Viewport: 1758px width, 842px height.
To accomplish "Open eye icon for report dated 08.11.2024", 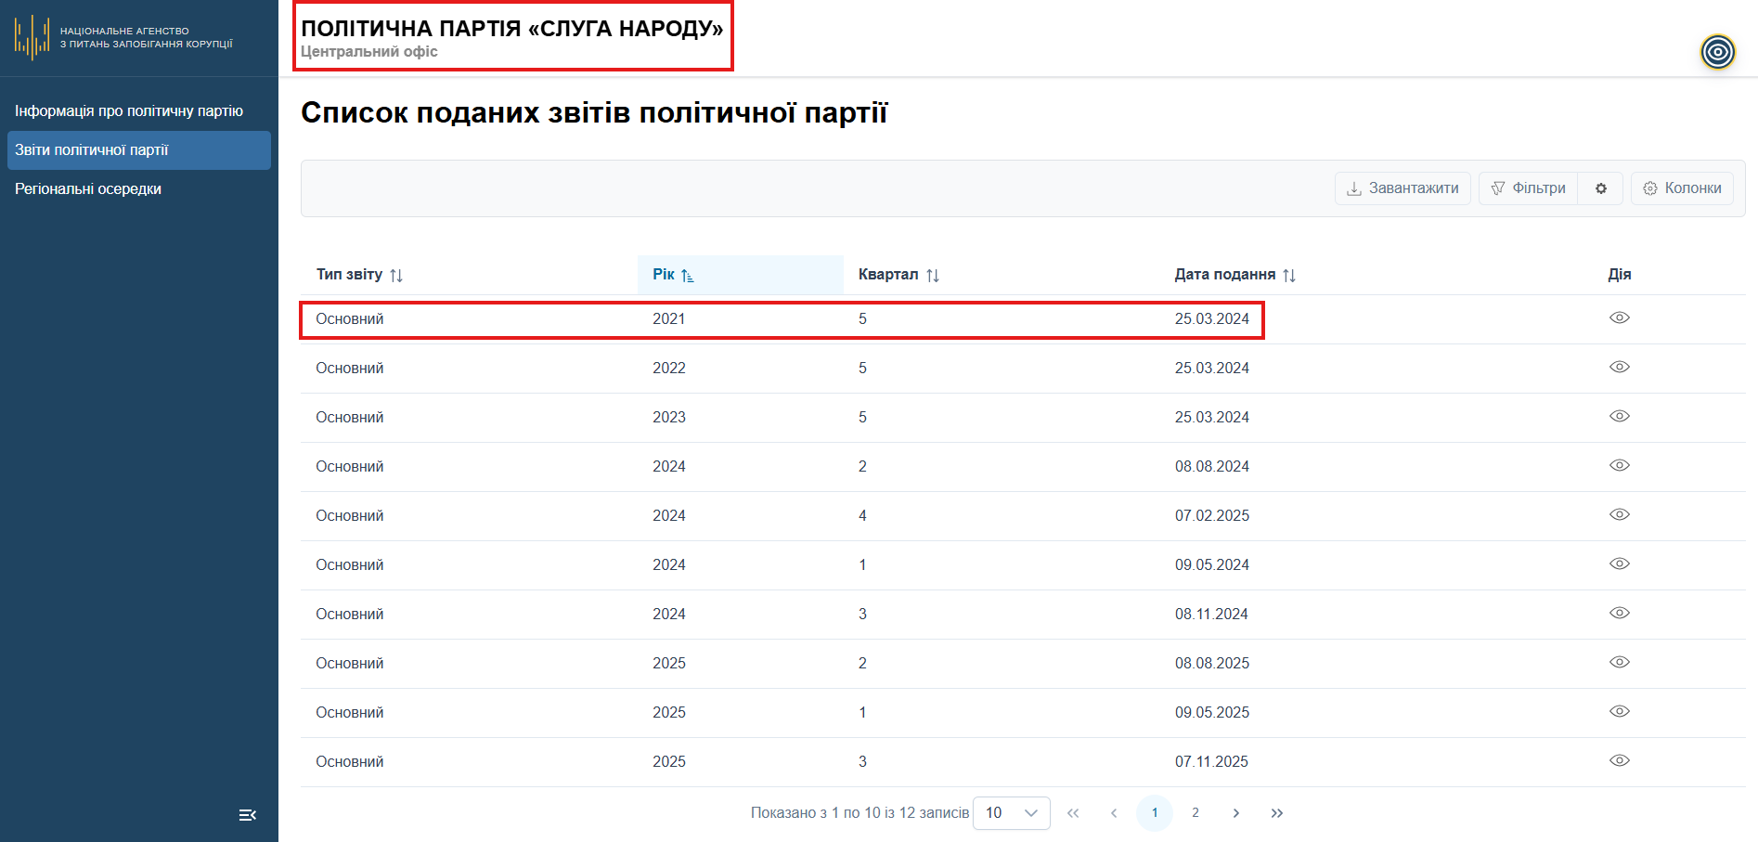I will [x=1619, y=613].
